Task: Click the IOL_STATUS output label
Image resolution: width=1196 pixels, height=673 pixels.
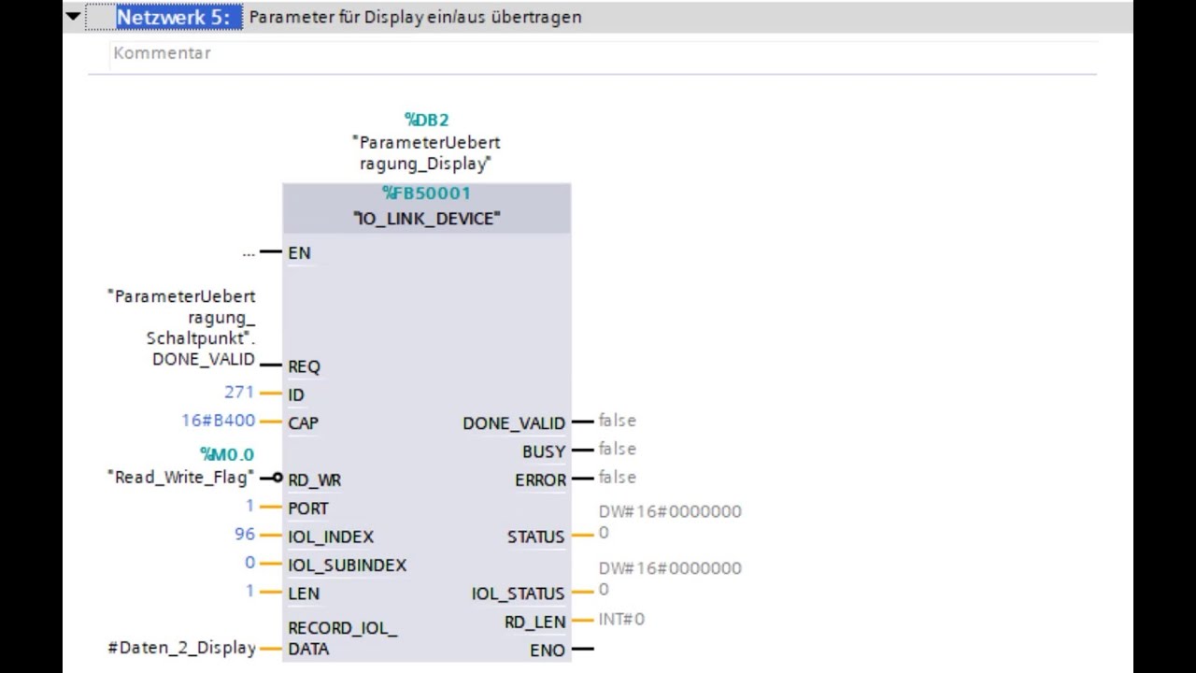Action: pos(519,594)
